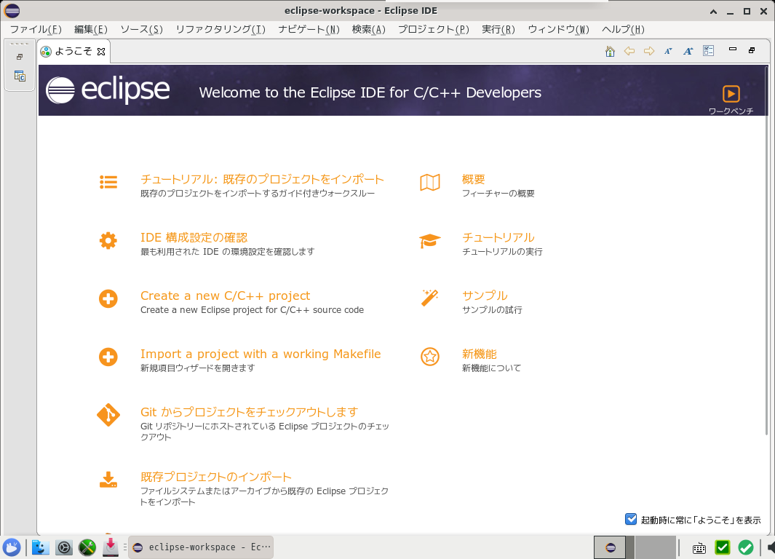Click the Home icon in the Welcome toolbar

coord(610,51)
